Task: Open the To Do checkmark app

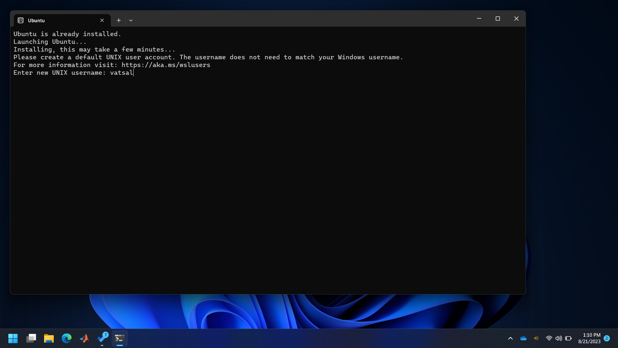Action: [102, 338]
